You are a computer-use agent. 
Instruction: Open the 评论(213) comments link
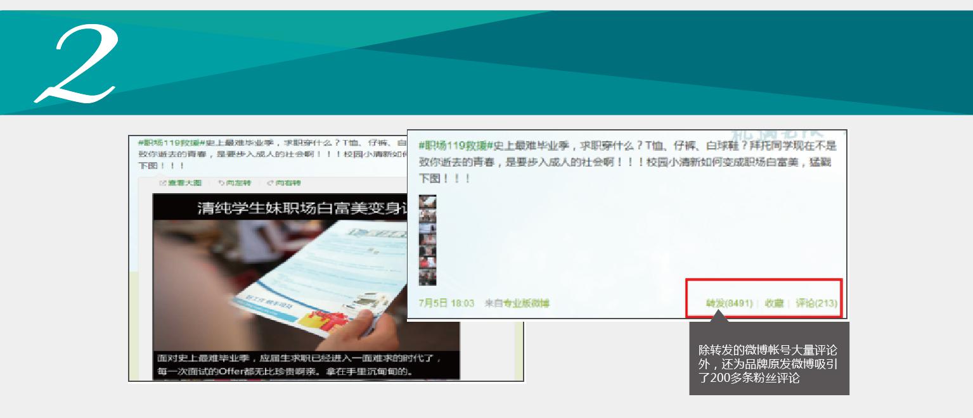816,303
